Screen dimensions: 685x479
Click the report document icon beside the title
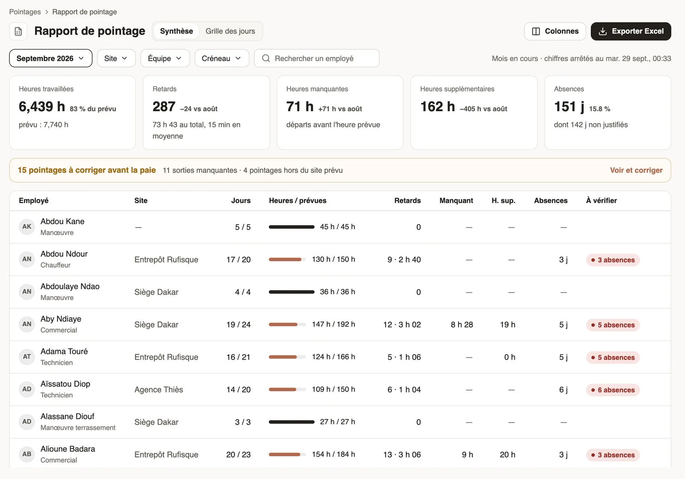click(x=18, y=31)
